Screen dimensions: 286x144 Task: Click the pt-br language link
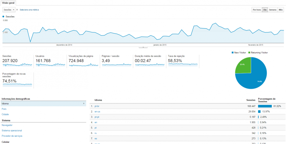[97, 106]
